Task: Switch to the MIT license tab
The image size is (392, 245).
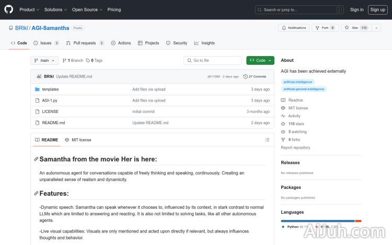Action: pyautogui.click(x=78, y=140)
